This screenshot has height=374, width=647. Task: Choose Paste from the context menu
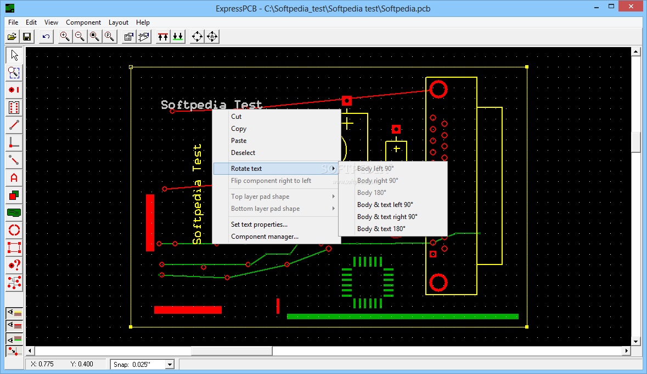click(277, 141)
